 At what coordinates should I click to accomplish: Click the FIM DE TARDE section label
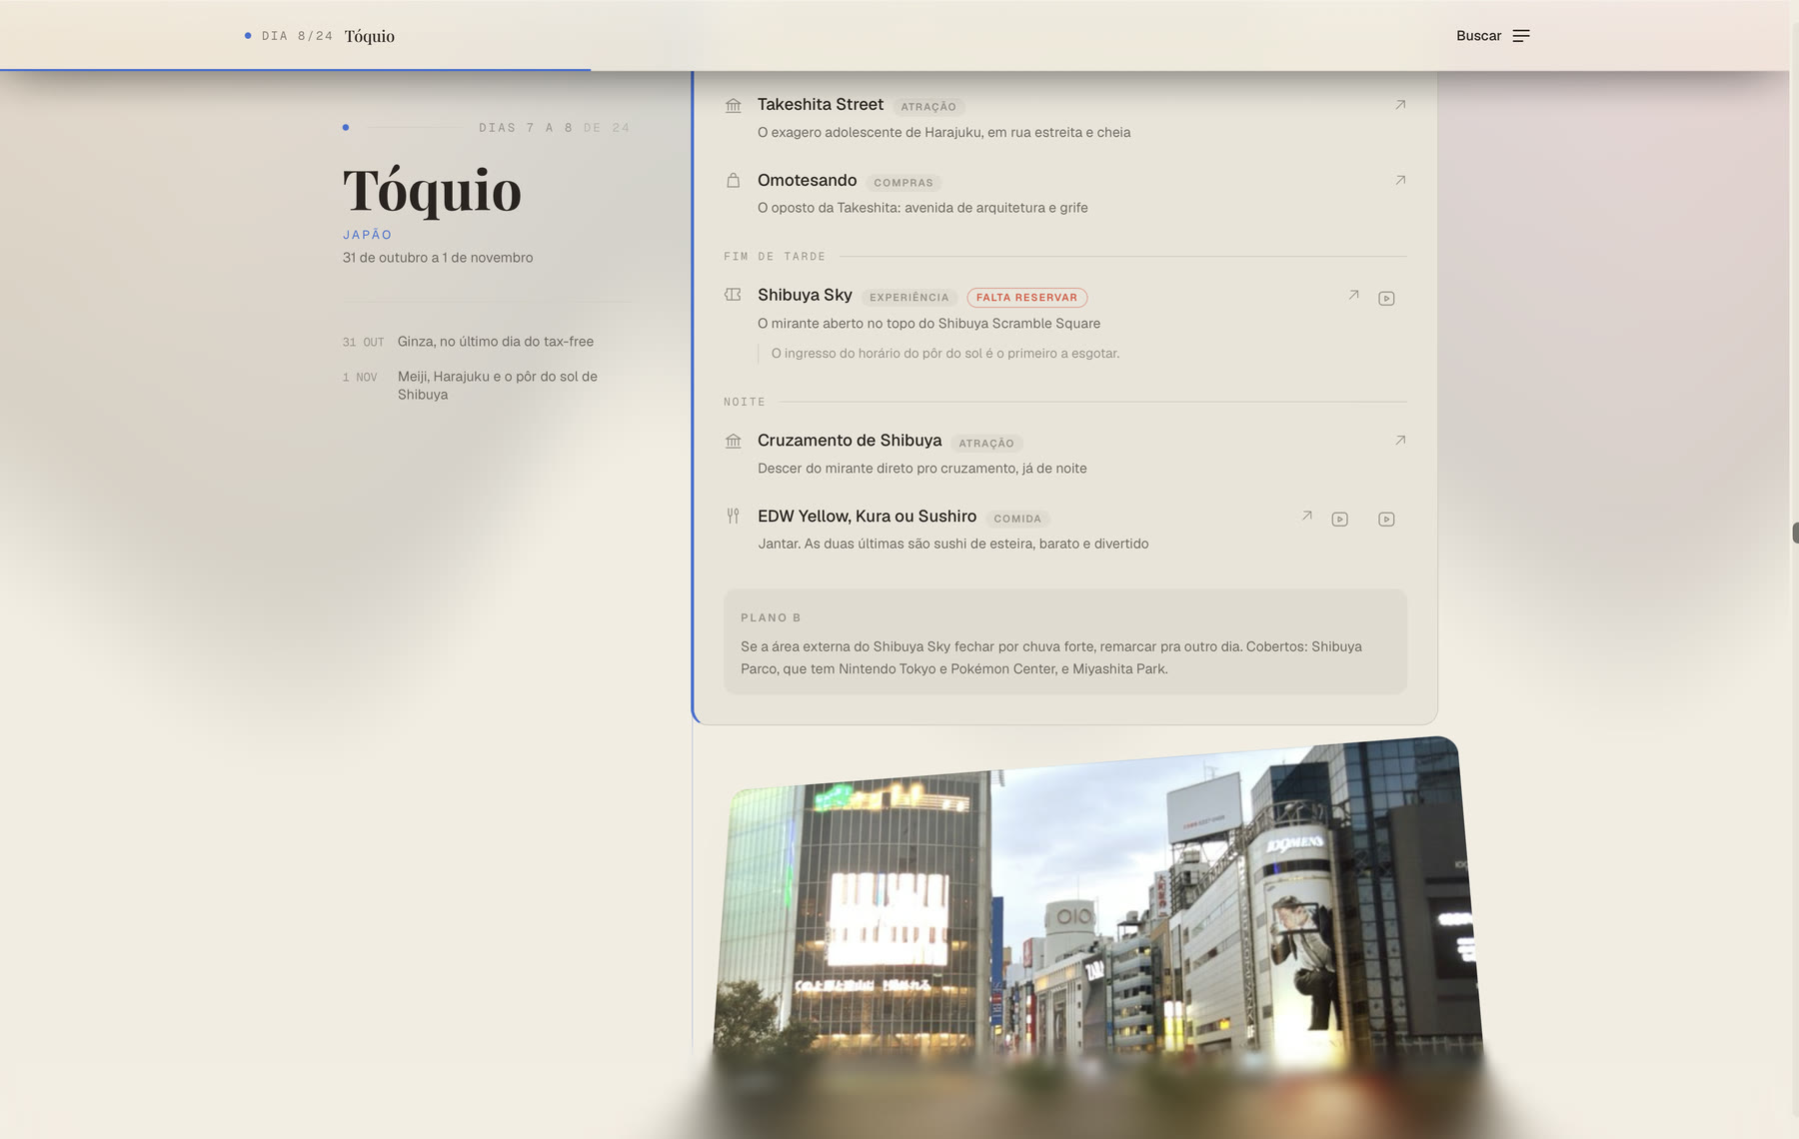(775, 257)
